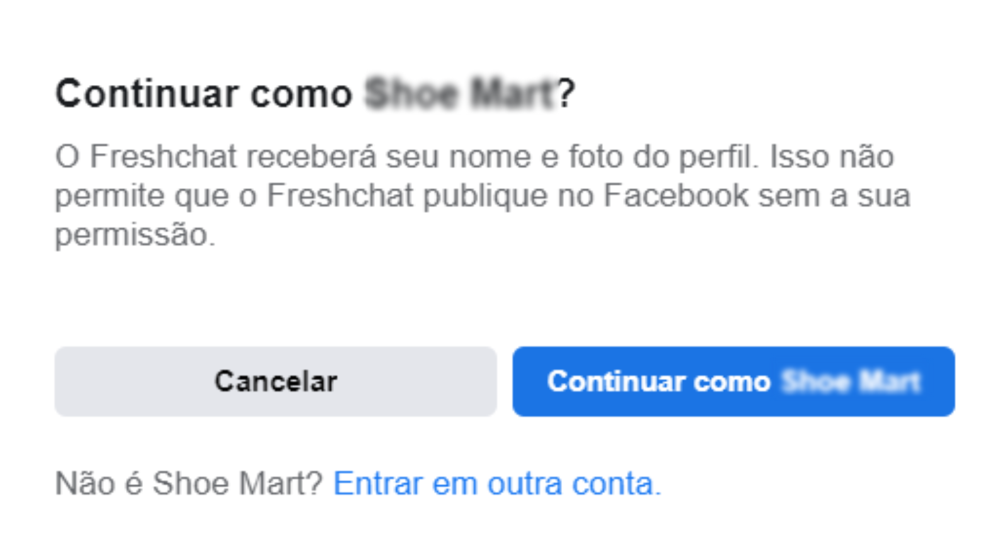Screen dimensions: 998x549
Task: Select the Continuar como heading text
Action: point(204,94)
